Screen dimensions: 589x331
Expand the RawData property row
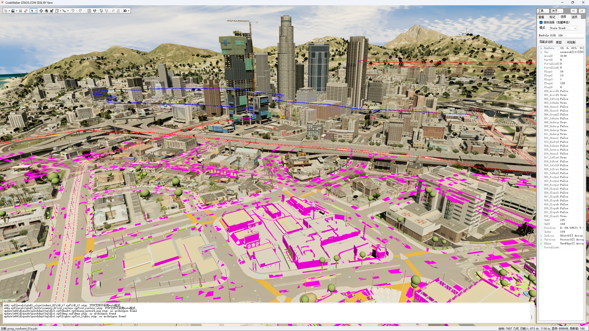click(541, 48)
